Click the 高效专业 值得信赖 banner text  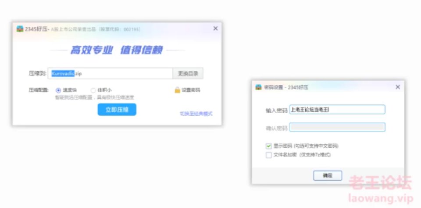coord(117,50)
